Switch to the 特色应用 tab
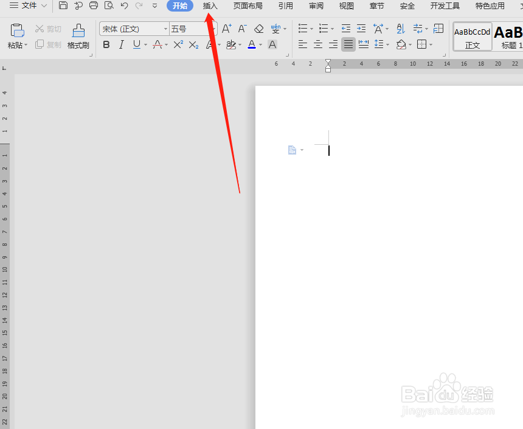 click(x=490, y=5)
